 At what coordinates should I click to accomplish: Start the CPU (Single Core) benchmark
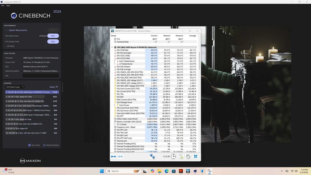[53, 41]
